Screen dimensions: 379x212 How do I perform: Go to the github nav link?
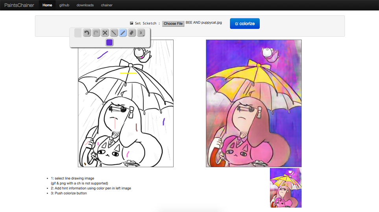[64, 5]
